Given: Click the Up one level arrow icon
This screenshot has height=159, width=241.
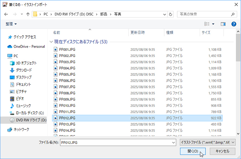Looking at the screenshot, I should point(28,14).
